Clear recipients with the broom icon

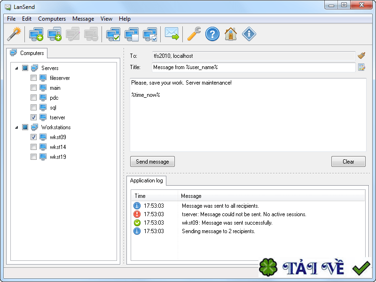click(x=361, y=55)
